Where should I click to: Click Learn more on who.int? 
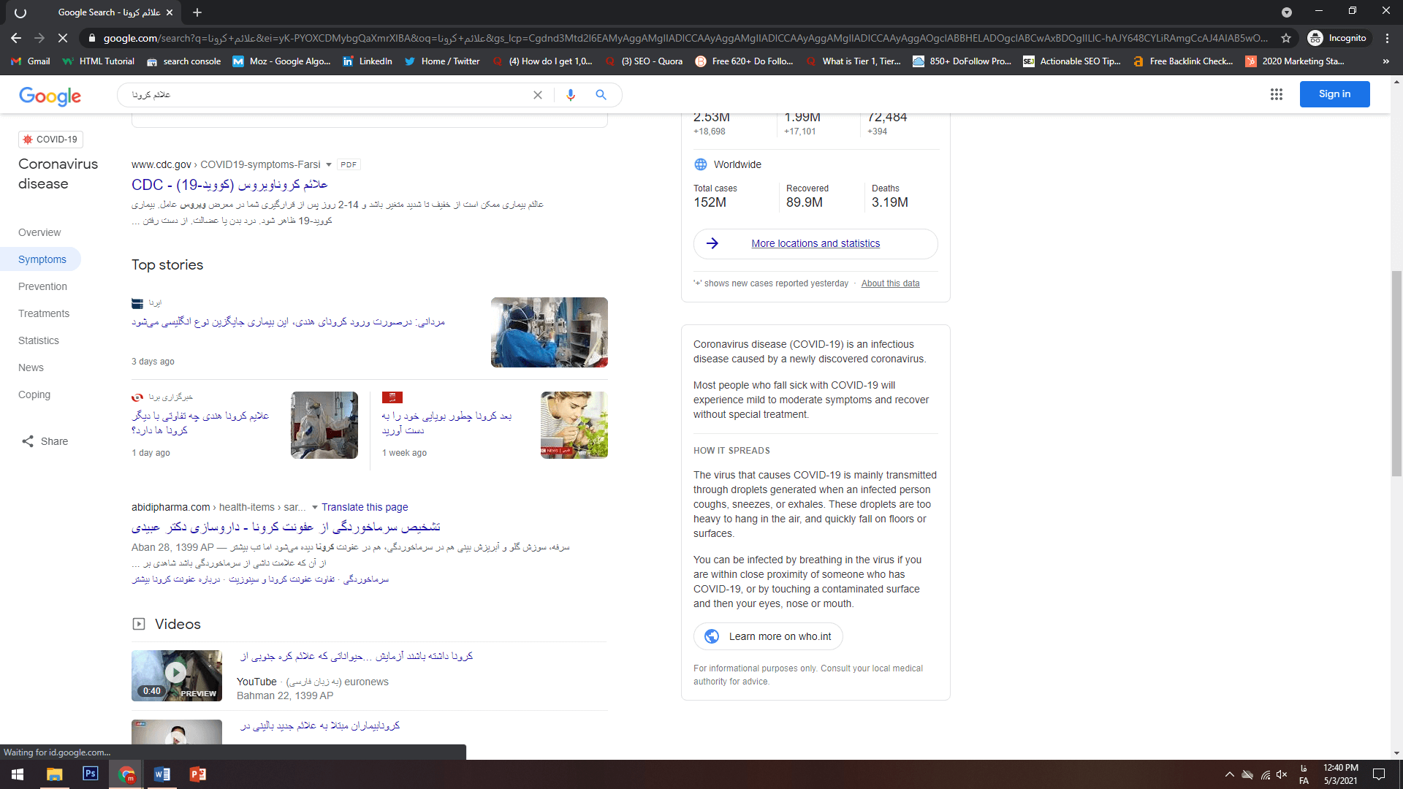pos(768,636)
